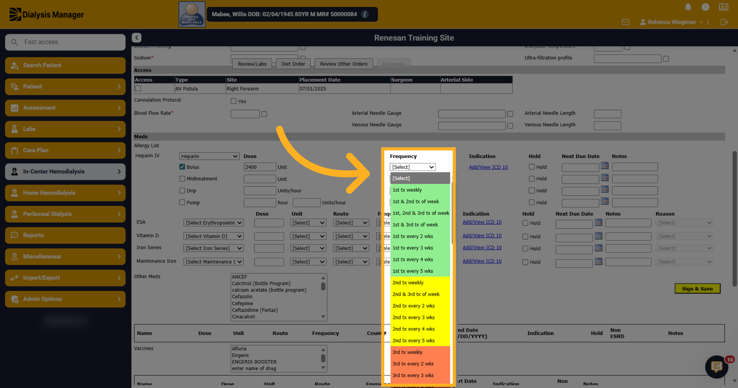
Task: Toggle Hold checkbox in the ESA row
Action: [525, 223]
